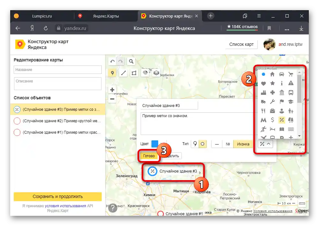The image size is (319, 226).
Task: Choose the metro M icon
Action: click(x=263, y=120)
